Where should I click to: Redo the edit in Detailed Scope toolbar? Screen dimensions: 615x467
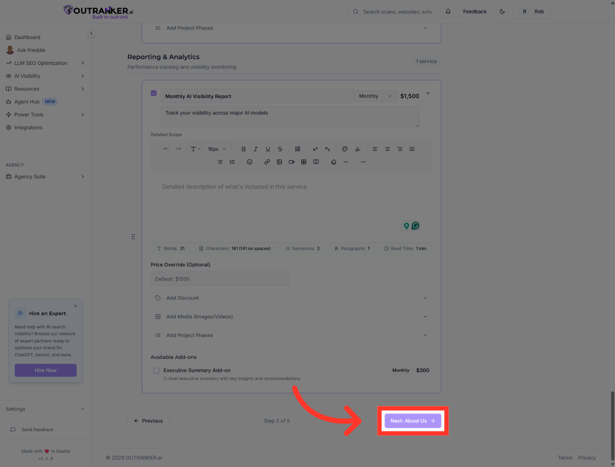(178, 149)
